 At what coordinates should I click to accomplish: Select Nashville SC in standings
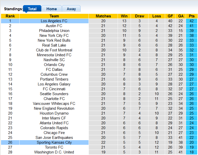[54, 60]
